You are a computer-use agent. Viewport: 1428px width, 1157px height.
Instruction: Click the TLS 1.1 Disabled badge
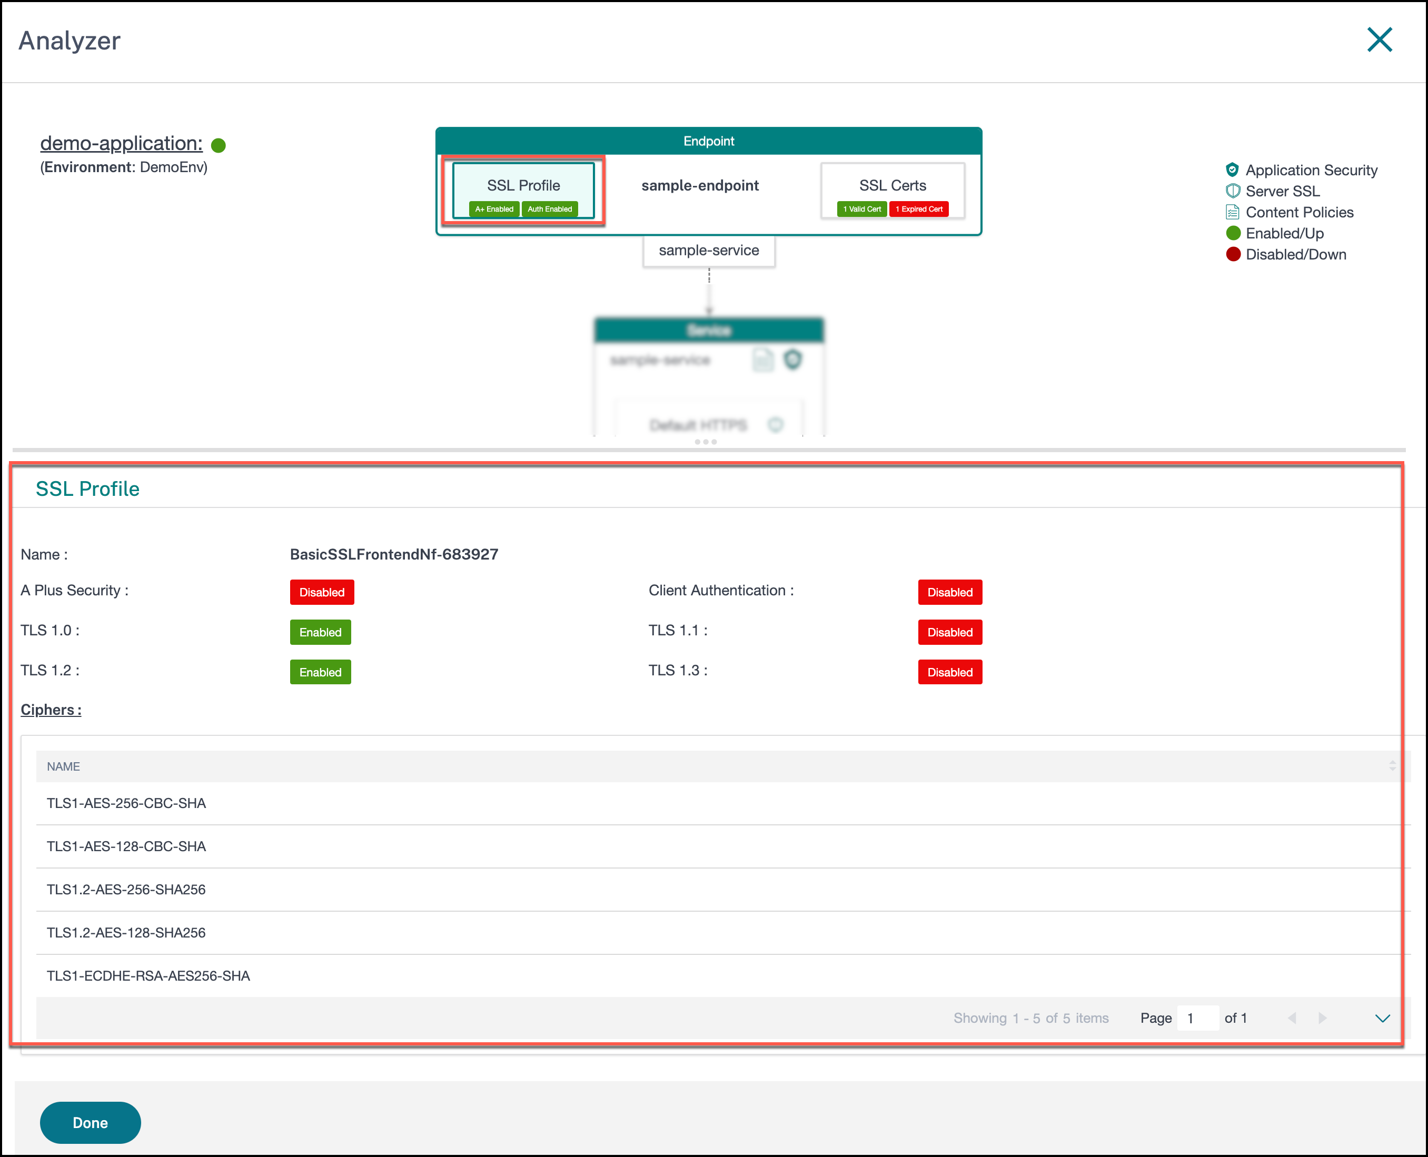point(950,633)
